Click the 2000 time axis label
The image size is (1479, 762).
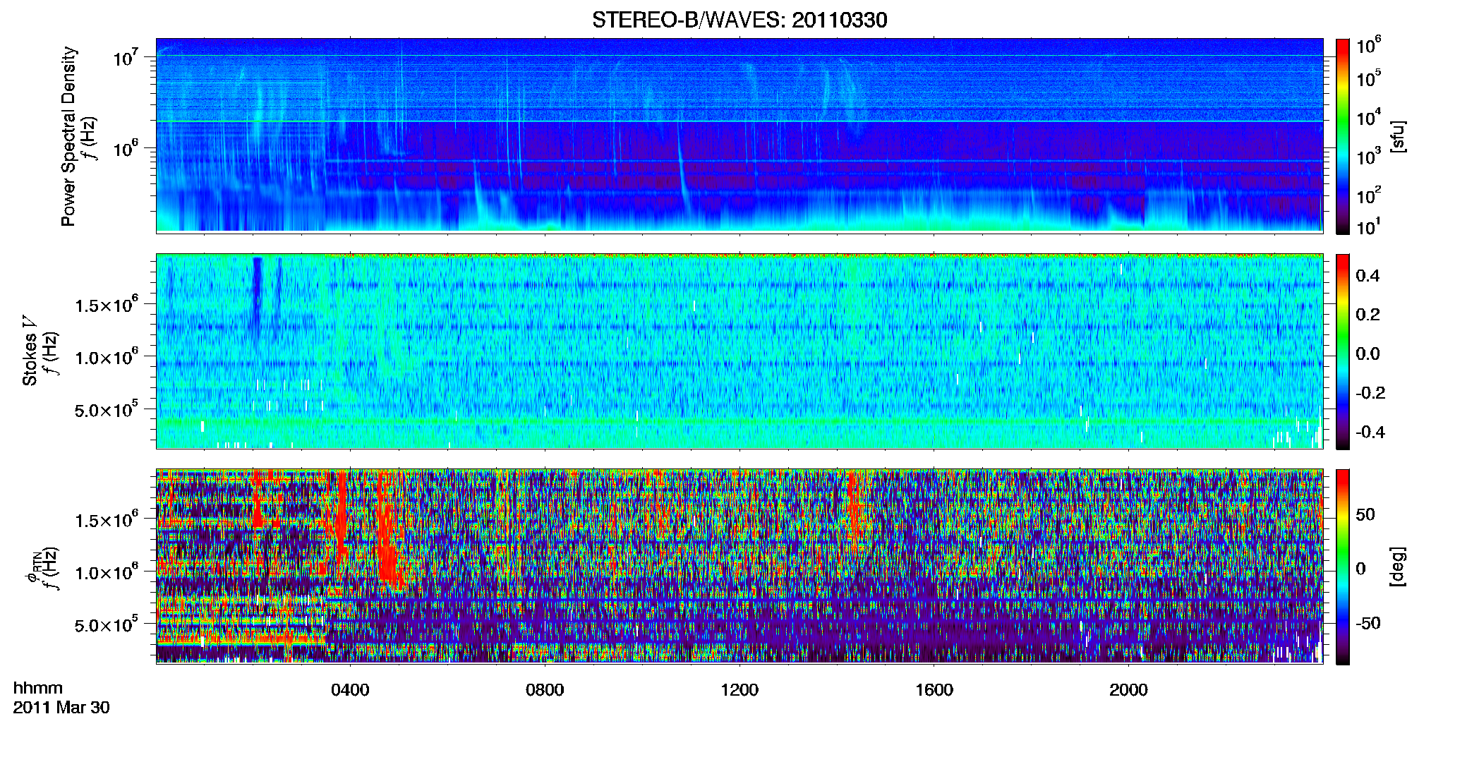tap(1128, 690)
